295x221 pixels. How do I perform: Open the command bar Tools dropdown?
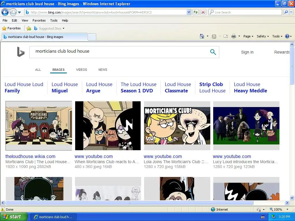coord(277,36)
